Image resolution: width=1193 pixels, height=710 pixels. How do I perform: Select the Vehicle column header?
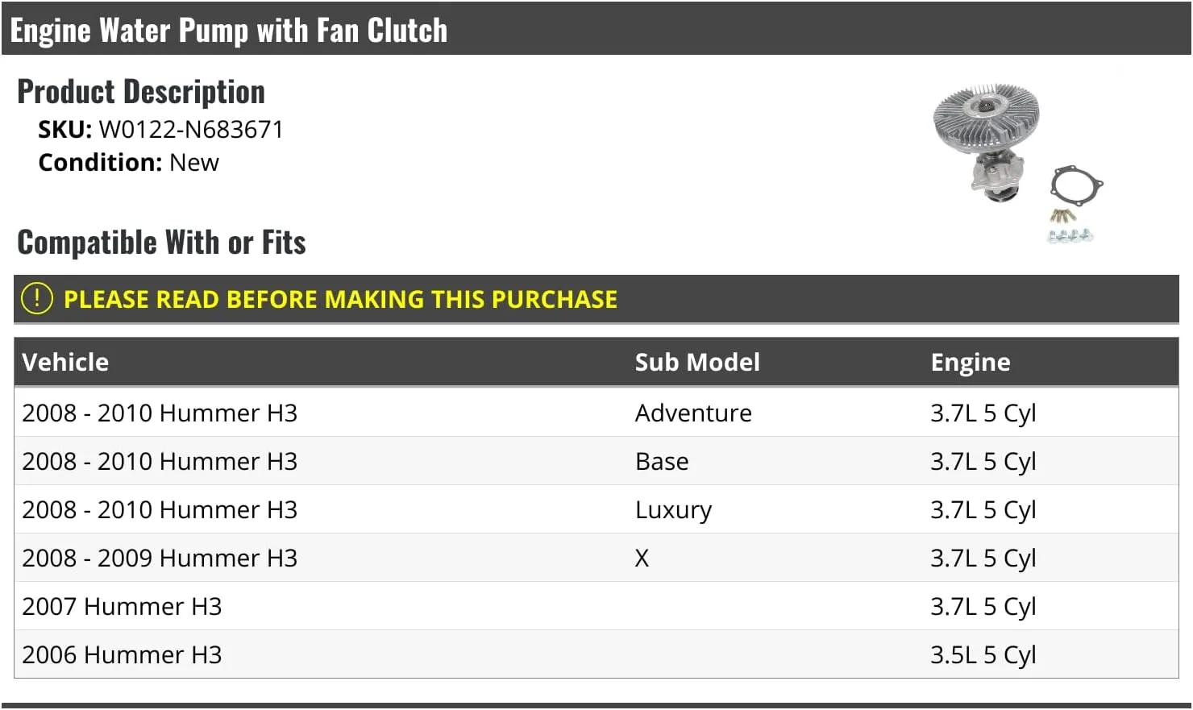[65, 362]
